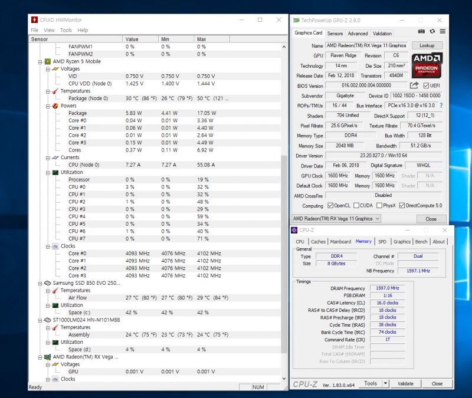Click the ST1000LM024 hard drive icon
Image resolution: width=472 pixels, height=398 pixels.
click(x=48, y=320)
